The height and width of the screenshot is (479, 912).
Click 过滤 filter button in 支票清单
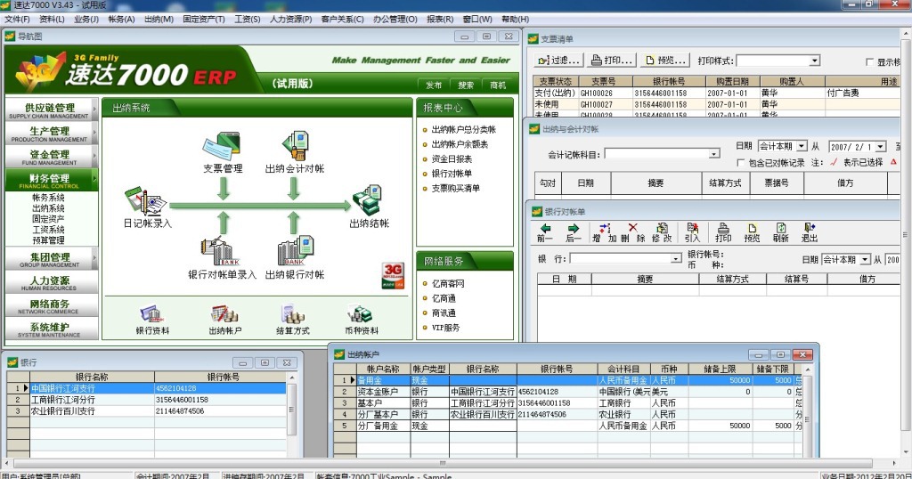point(558,61)
